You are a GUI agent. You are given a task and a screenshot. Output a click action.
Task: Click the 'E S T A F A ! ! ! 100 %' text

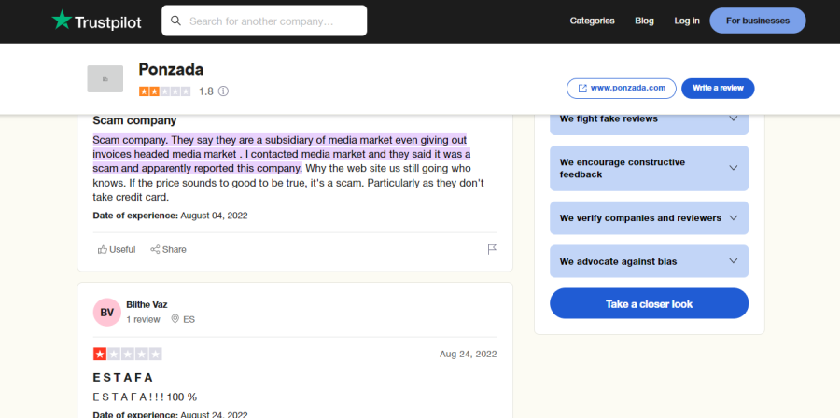pos(145,397)
